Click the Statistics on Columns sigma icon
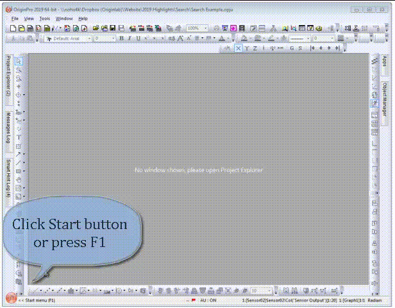This screenshot has height=308, width=395. pyautogui.click(x=348, y=28)
